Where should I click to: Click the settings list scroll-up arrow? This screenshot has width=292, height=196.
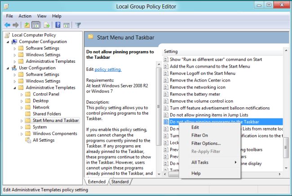coord(286,50)
